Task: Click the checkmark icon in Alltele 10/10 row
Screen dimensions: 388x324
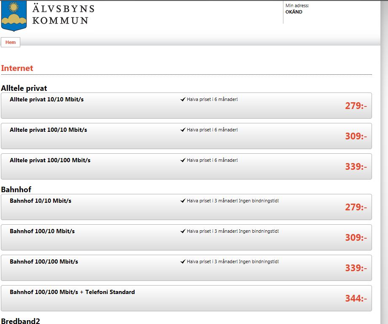Action: coord(183,99)
